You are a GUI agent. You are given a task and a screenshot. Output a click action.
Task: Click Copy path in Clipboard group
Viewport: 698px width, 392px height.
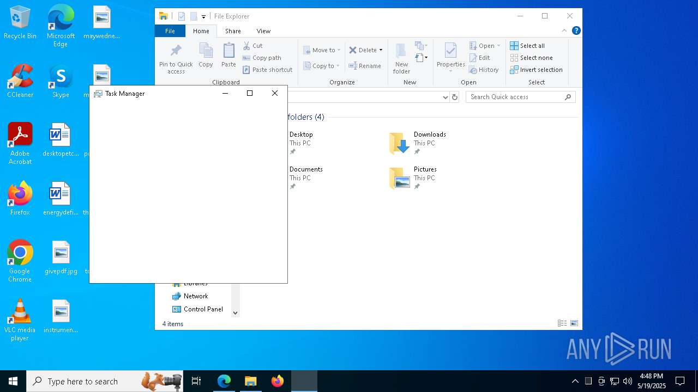click(262, 58)
